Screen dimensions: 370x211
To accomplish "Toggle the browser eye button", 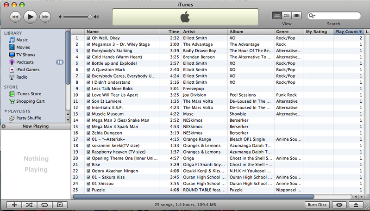I will (339, 205).
